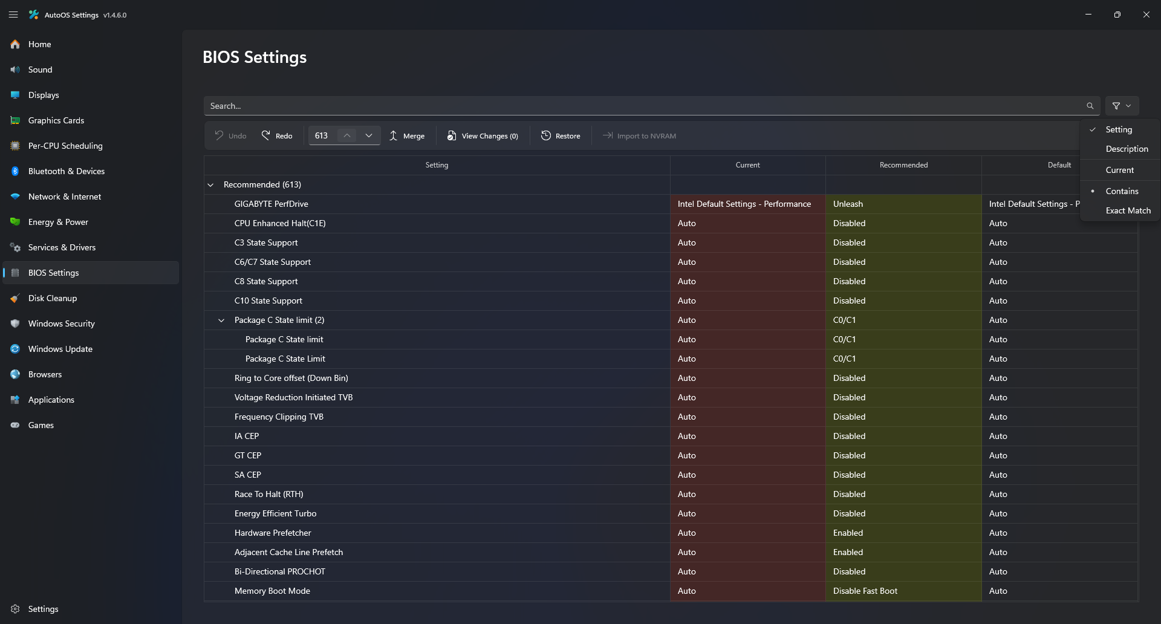The image size is (1161, 624).
Task: Click the AutoOS Settings app logo
Action: pos(34,15)
